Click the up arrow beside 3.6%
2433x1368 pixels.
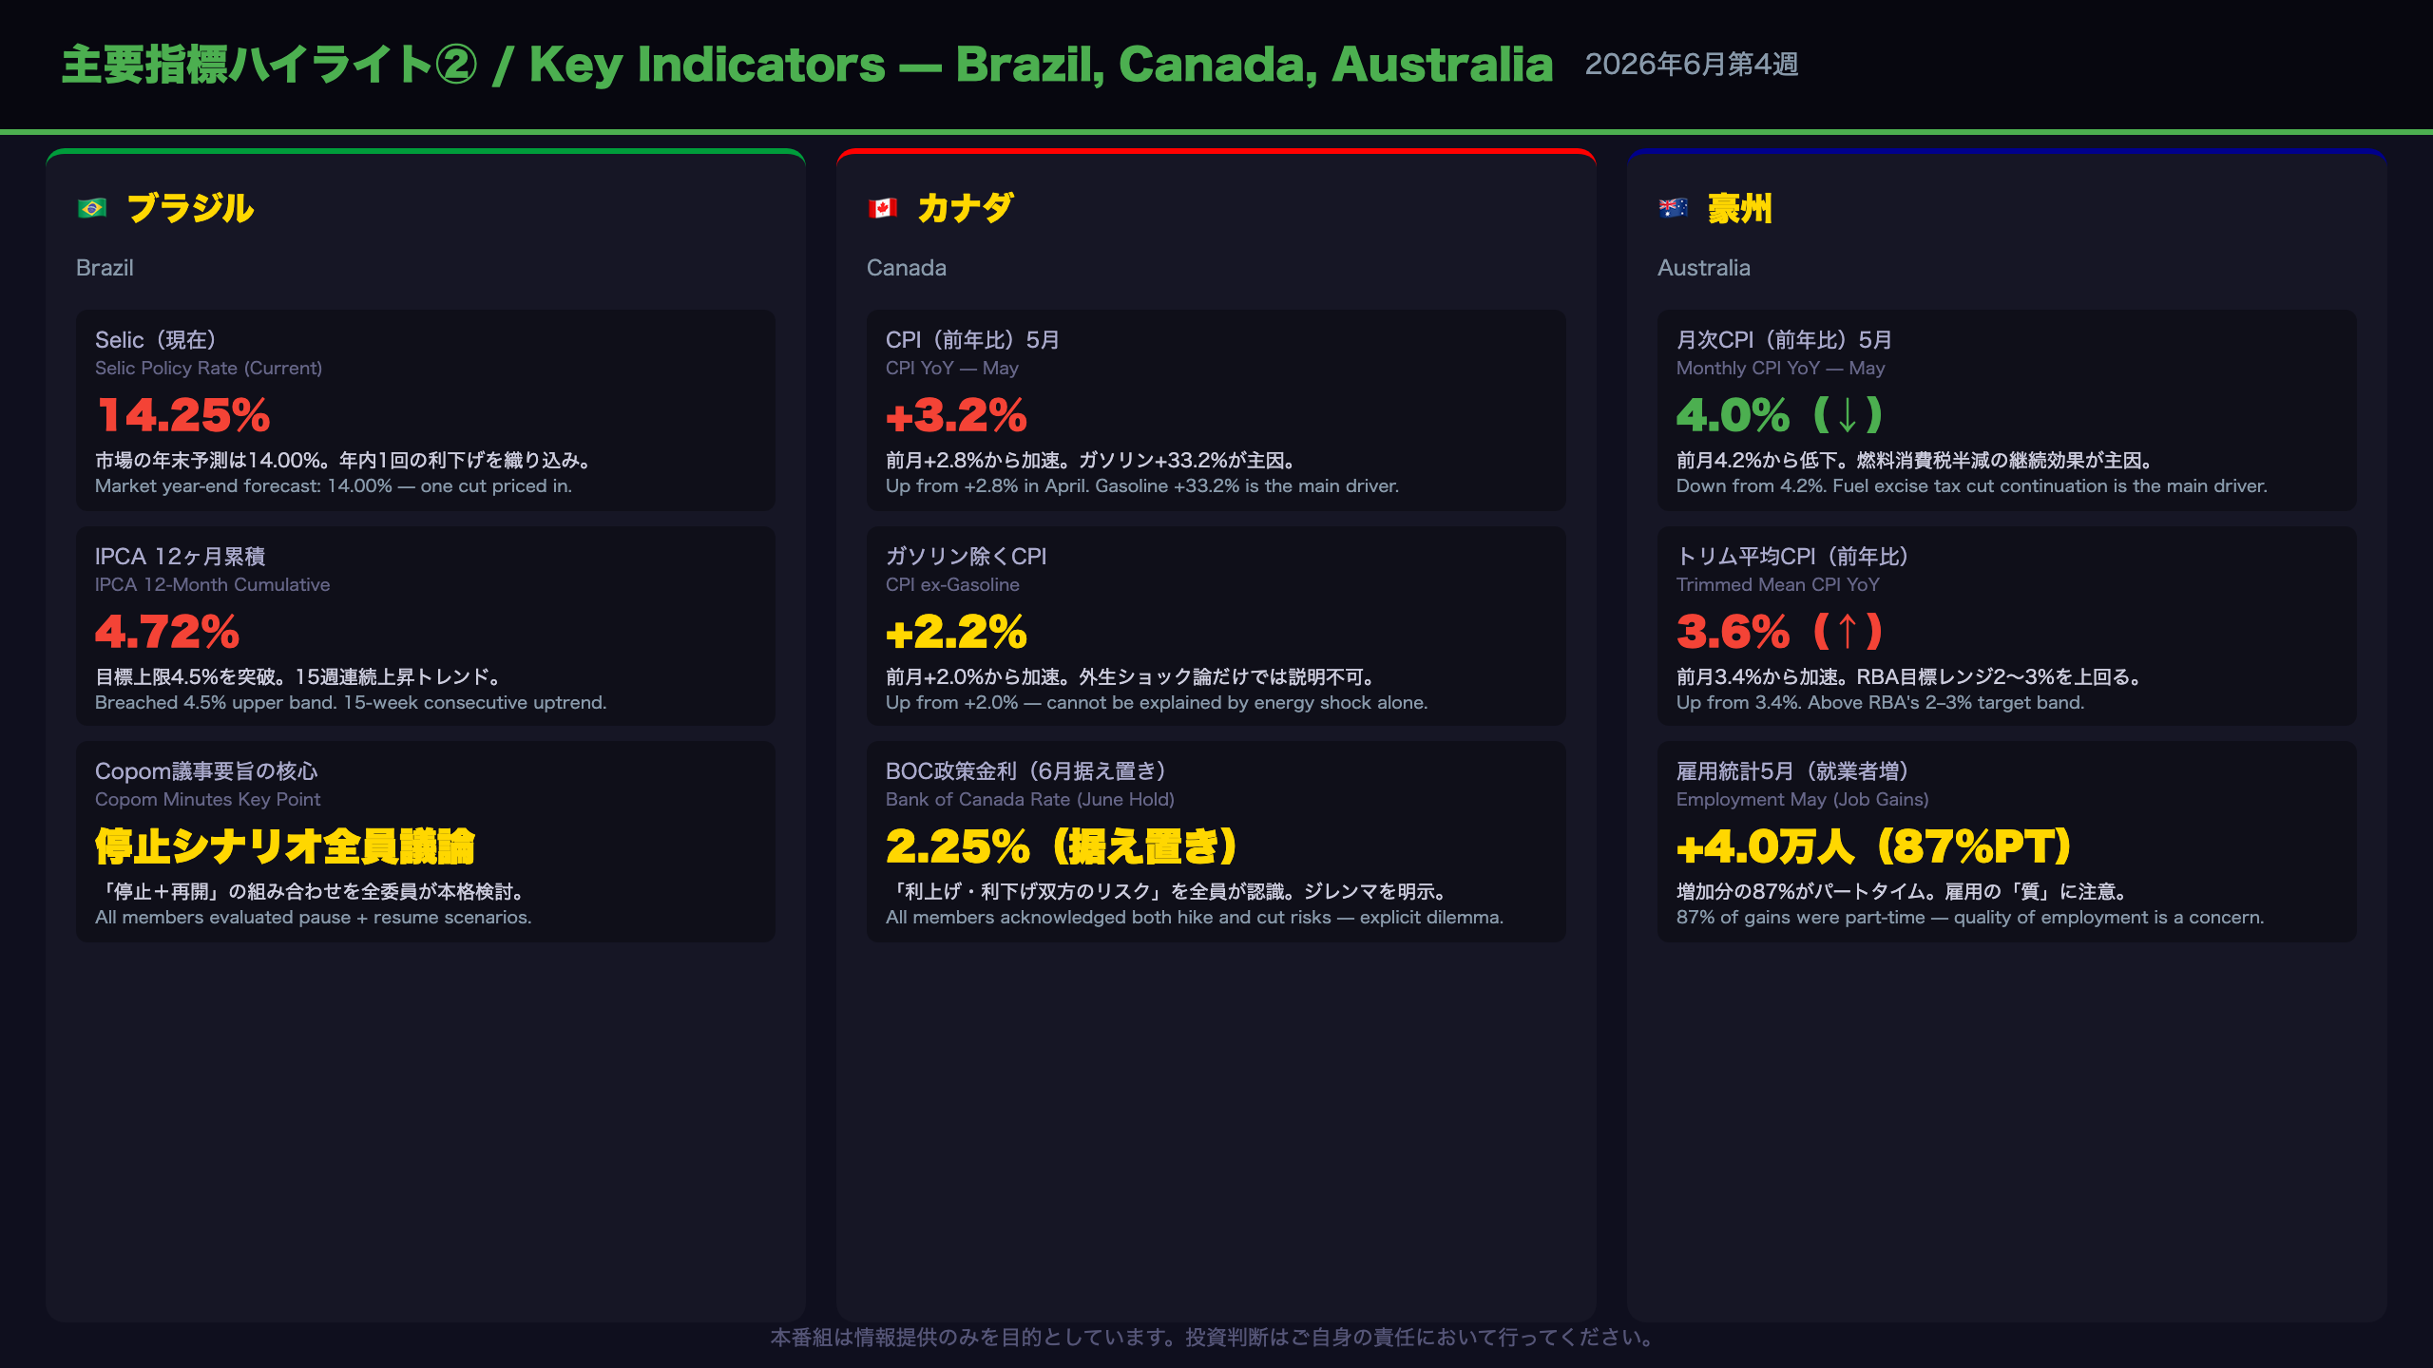(1848, 632)
